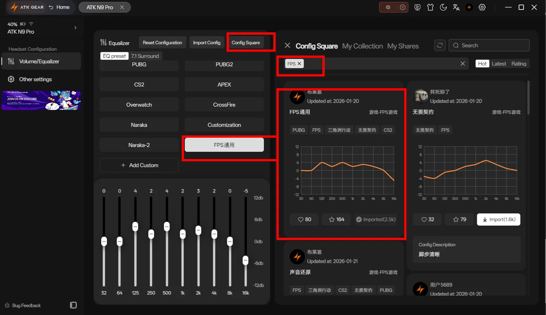This screenshot has height=315, width=546.
Task: Sort configs by Latest
Action: 499,64
